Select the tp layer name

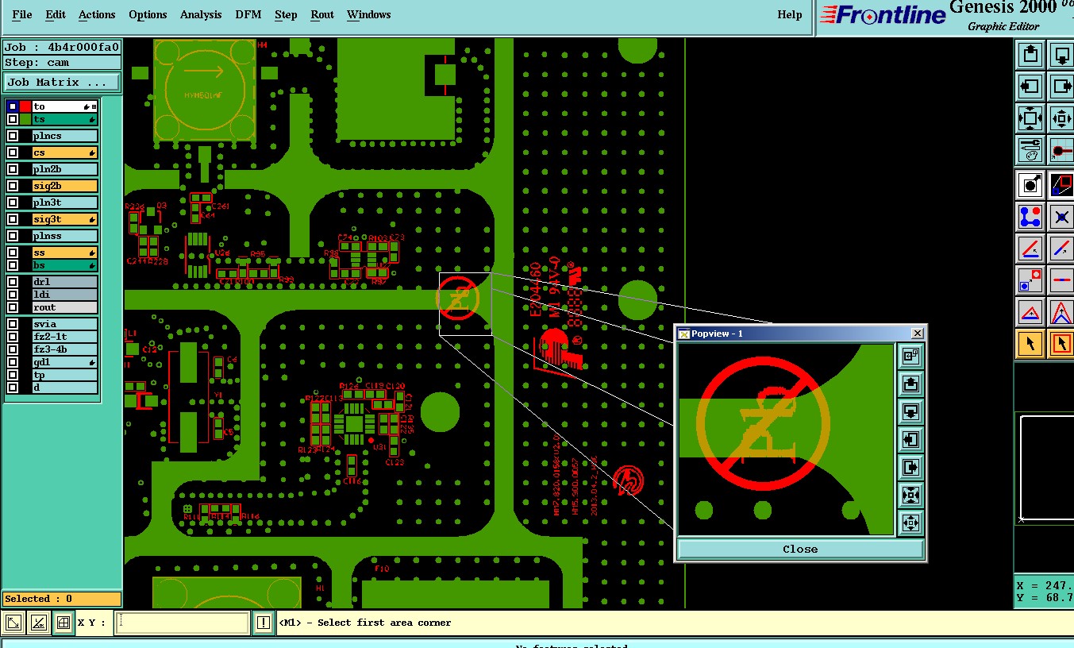click(x=64, y=375)
